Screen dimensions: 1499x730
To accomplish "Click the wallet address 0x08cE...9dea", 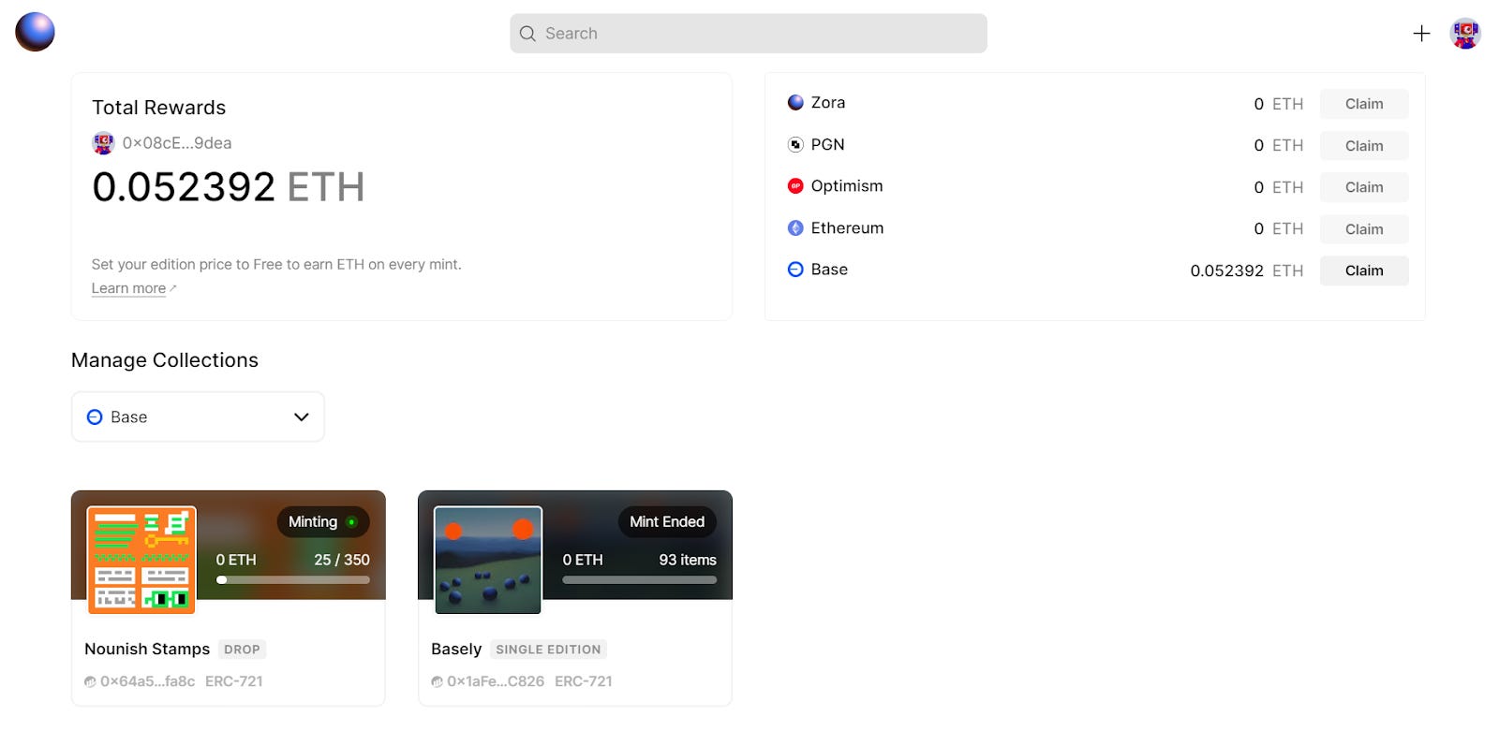I will 177,143.
